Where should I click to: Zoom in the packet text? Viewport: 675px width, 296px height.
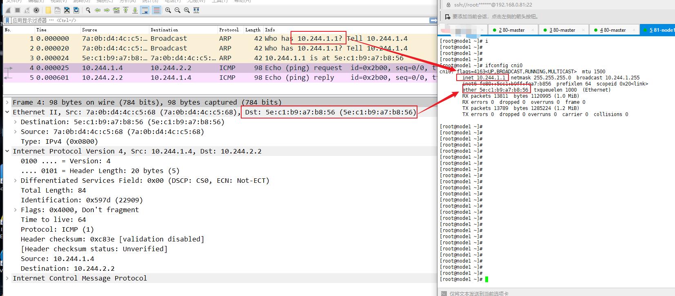coord(168,10)
